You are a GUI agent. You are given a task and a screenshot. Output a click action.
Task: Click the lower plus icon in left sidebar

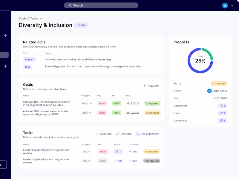(5, 66)
